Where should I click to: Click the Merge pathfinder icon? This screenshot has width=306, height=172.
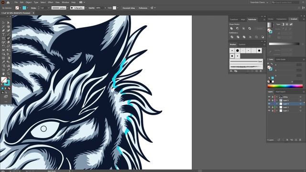coord(244,37)
